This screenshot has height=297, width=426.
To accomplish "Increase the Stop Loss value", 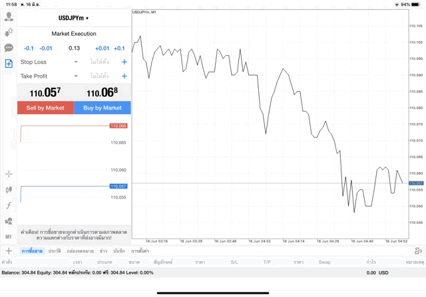I will (124, 62).
